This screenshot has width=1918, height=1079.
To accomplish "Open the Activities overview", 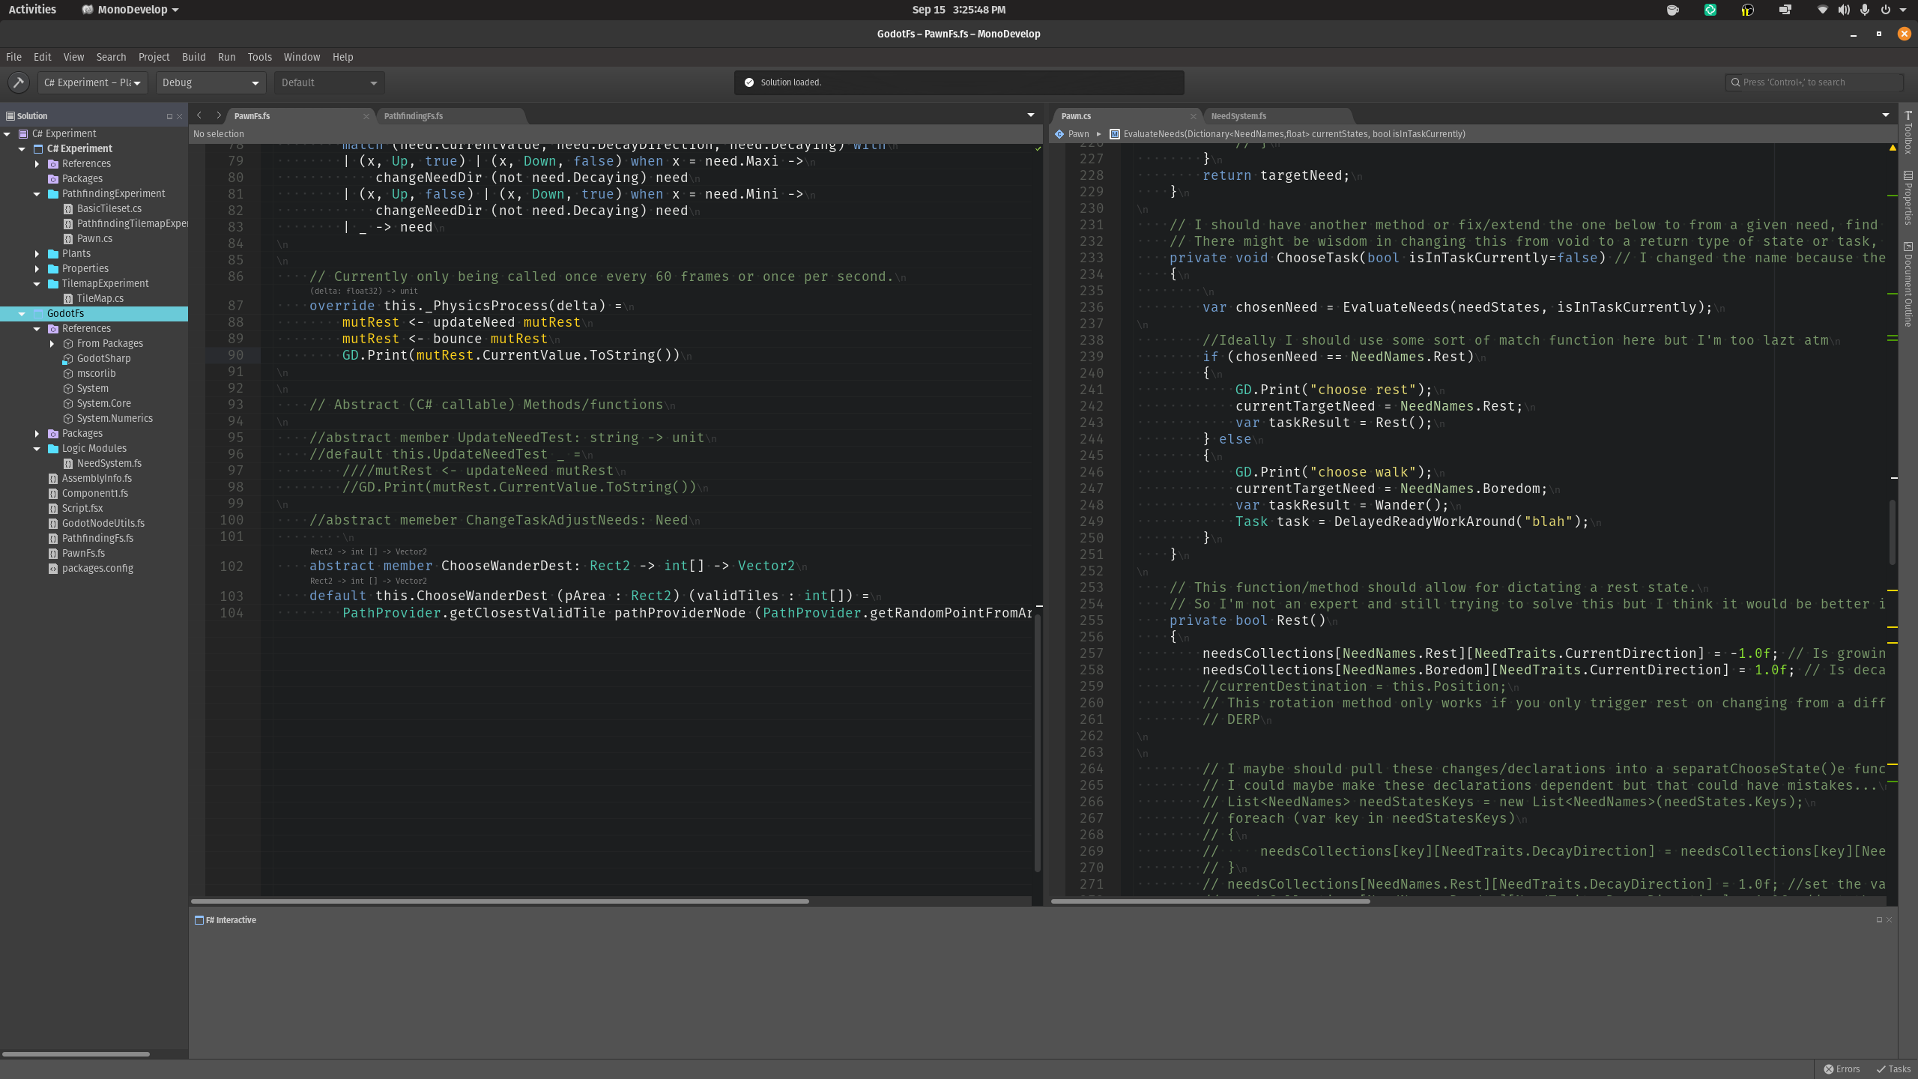I will coord(32,10).
